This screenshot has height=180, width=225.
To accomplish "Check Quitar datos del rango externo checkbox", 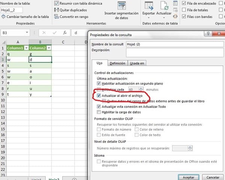I will (x=104, y=101).
